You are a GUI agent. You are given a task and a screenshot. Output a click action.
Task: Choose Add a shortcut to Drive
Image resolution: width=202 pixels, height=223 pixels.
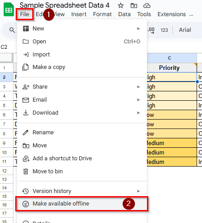point(82,159)
